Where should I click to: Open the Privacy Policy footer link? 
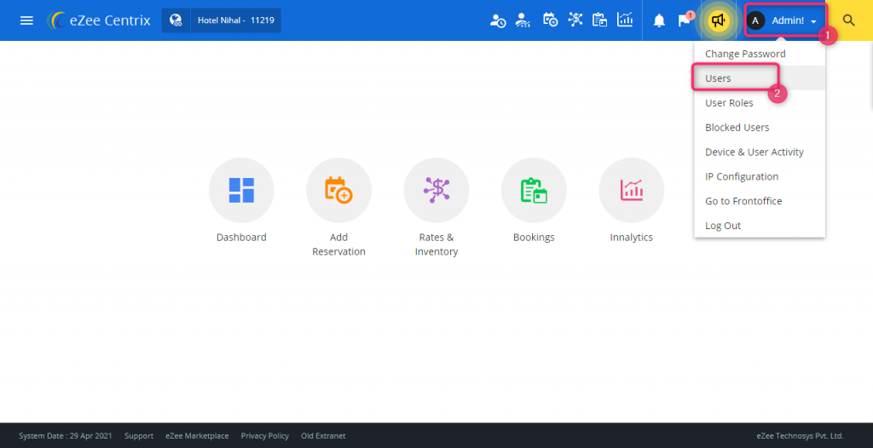coord(264,436)
